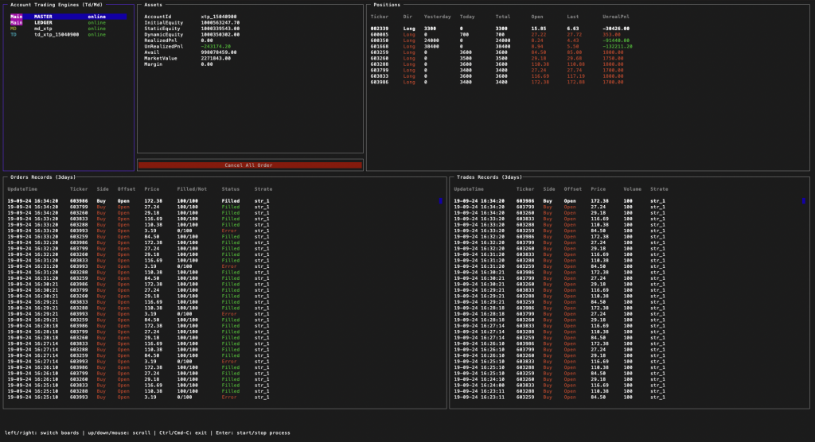Viewport: 815px width, 442px height.
Task: Click the Orders Records scrollbar thumb
Action: coord(441,200)
